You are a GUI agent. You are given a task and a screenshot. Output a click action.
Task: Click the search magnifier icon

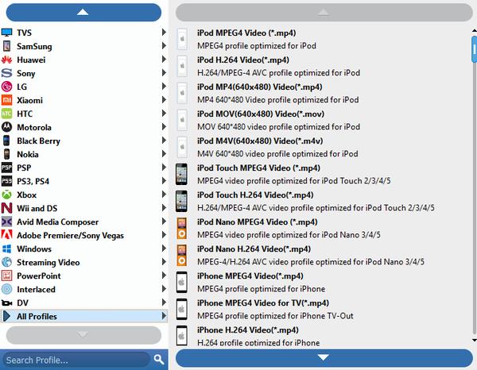pos(158,360)
